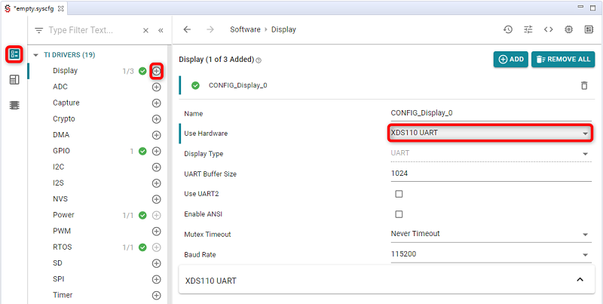Open the board view icon in sidebar
This screenshot has width=603, height=304.
coord(14,80)
